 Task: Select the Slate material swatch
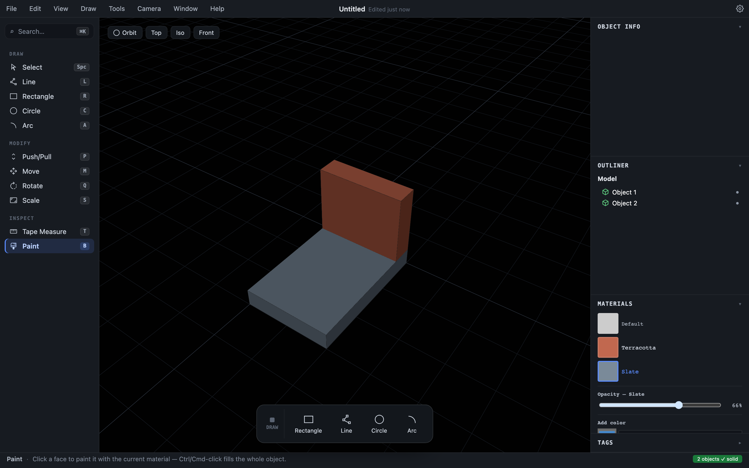(608, 371)
